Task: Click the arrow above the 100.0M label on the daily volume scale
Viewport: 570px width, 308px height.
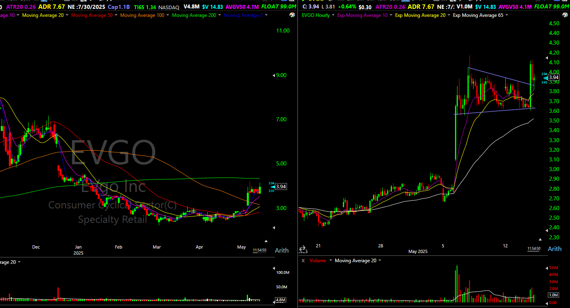Action: tap(275, 267)
